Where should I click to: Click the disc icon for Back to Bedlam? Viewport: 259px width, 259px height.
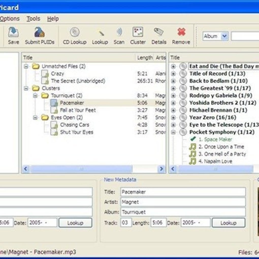click(183, 81)
